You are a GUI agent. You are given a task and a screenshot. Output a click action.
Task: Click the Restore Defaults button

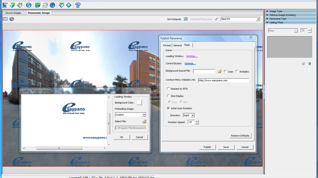click(x=240, y=136)
